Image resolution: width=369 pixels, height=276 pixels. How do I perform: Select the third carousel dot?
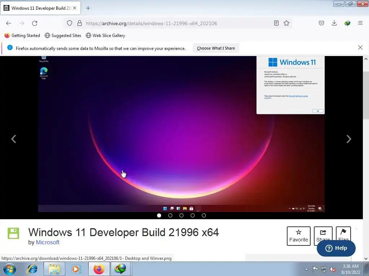(182, 216)
